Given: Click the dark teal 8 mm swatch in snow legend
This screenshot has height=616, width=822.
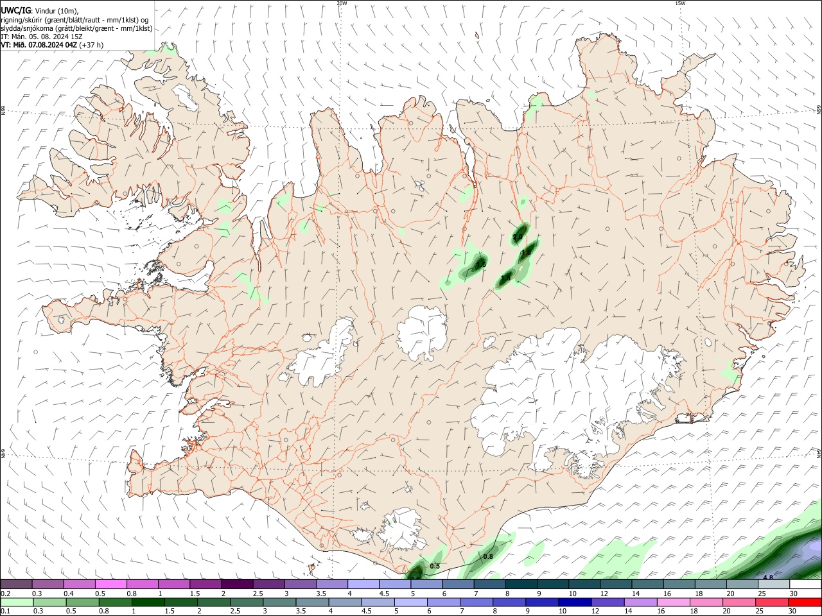Looking at the screenshot, I should tap(521, 585).
